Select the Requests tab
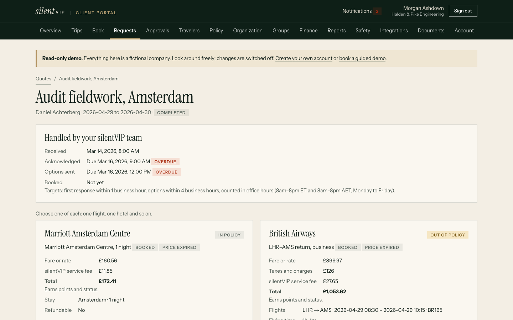Screen dimensions: 513x320 tap(125, 31)
